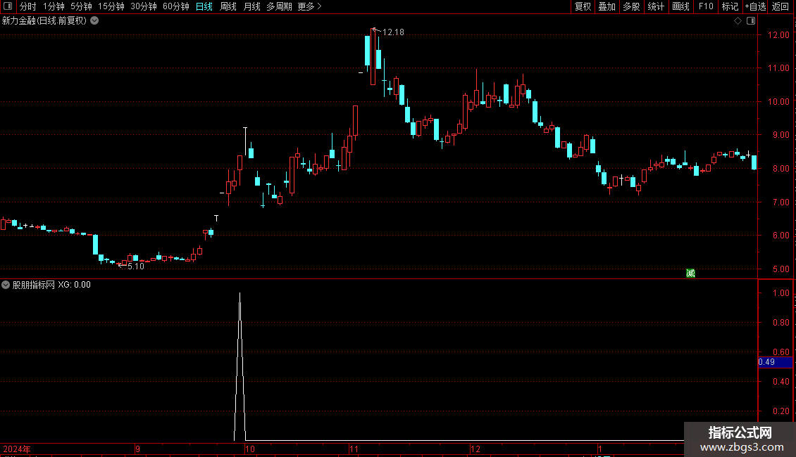This screenshot has height=457, width=796.
Task: Click the 标记 mark button
Action: tap(730, 6)
